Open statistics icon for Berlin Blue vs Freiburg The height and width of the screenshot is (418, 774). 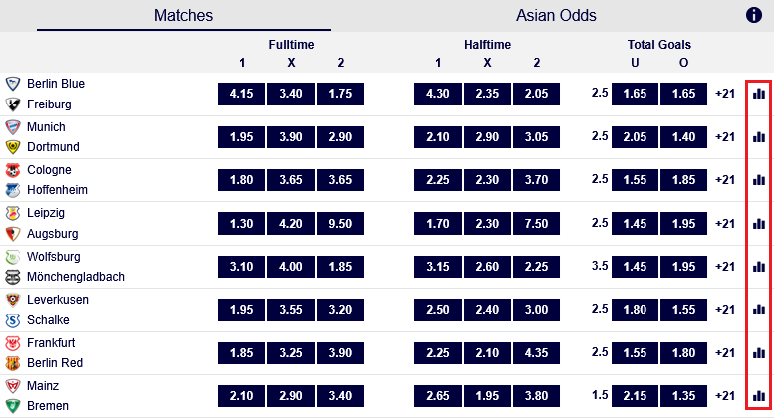coord(759,94)
